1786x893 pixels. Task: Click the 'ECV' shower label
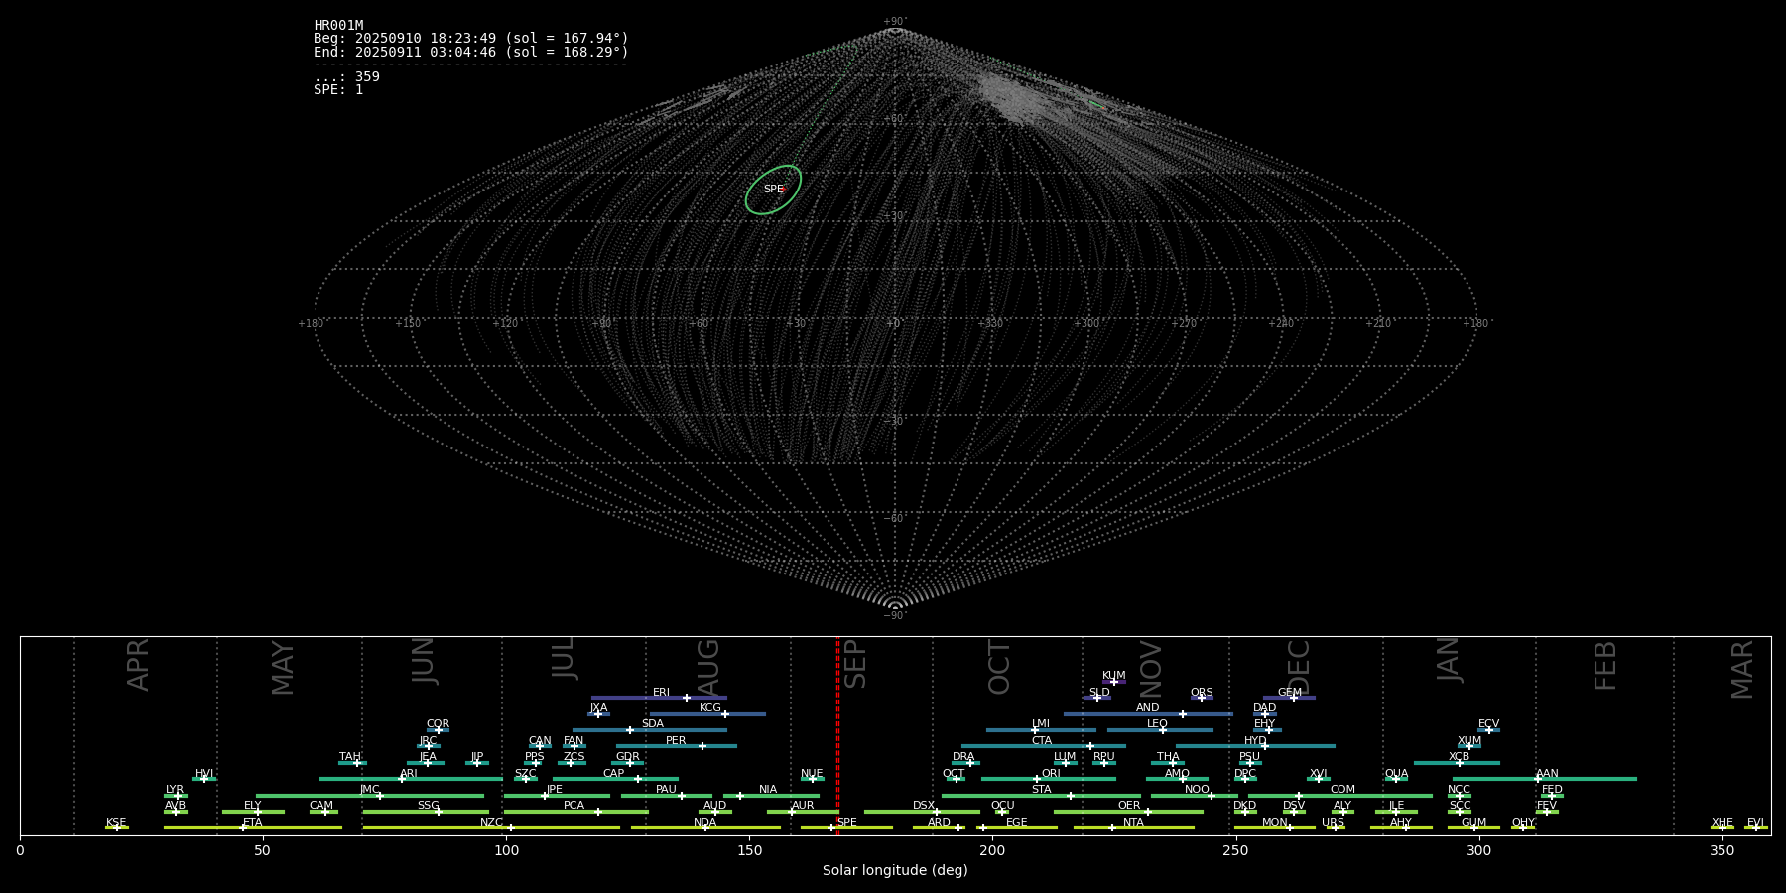pos(1488,723)
